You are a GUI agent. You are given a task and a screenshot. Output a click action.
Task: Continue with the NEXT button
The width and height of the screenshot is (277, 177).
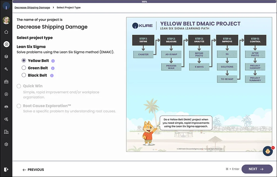[257, 169]
